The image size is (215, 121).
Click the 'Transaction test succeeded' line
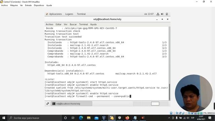(x=63, y=37)
